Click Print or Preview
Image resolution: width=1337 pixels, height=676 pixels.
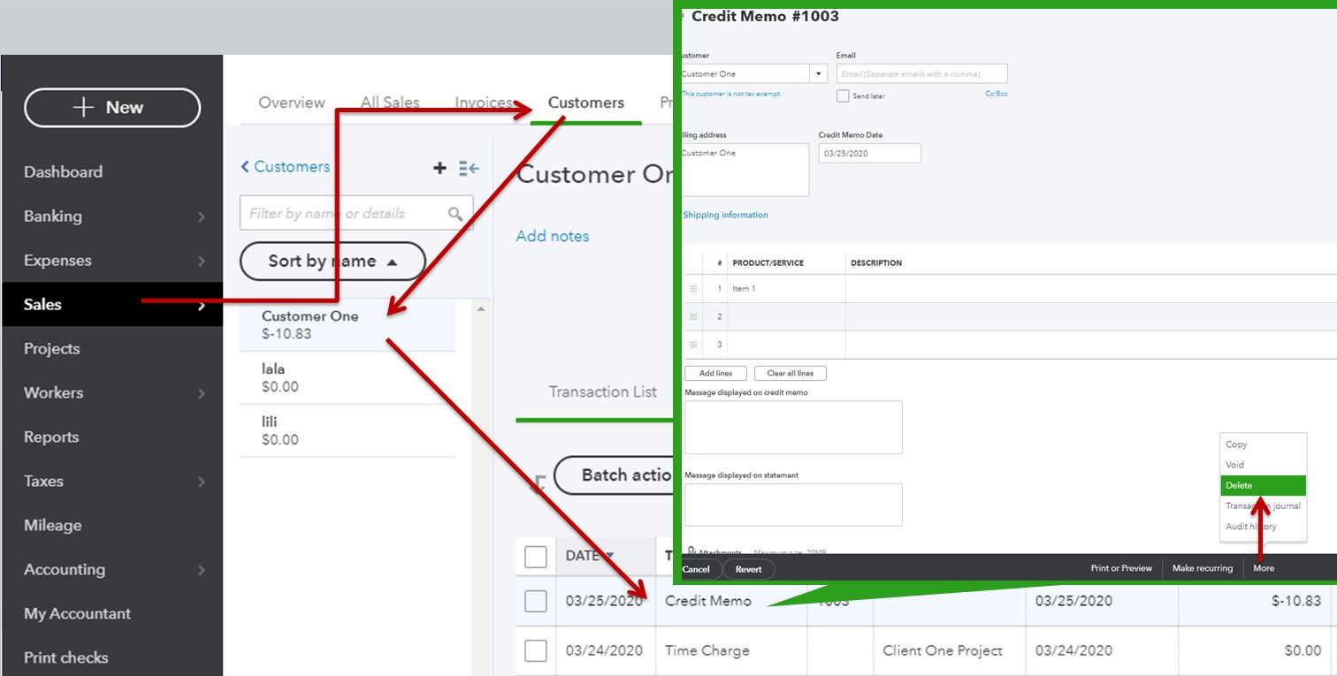1121,568
